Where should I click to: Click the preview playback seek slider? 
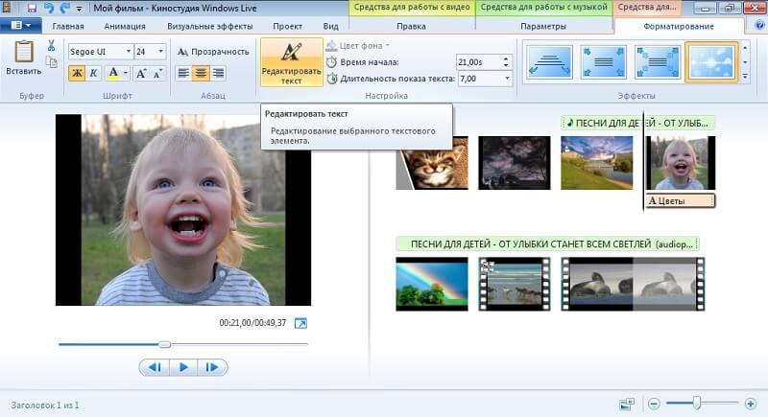coord(164,343)
